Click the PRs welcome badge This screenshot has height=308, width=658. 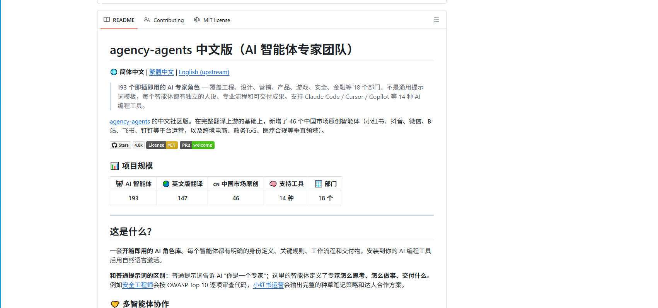coord(197,145)
